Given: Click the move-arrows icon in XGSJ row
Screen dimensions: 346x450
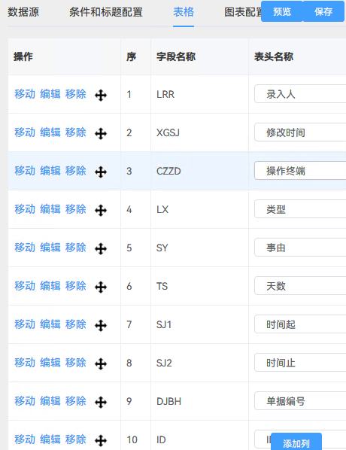Looking at the screenshot, I should (101, 134).
